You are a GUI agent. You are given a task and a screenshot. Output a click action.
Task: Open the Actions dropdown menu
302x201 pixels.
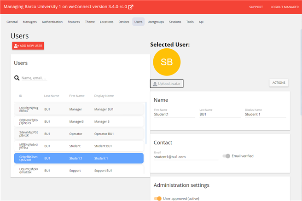coord(279,83)
